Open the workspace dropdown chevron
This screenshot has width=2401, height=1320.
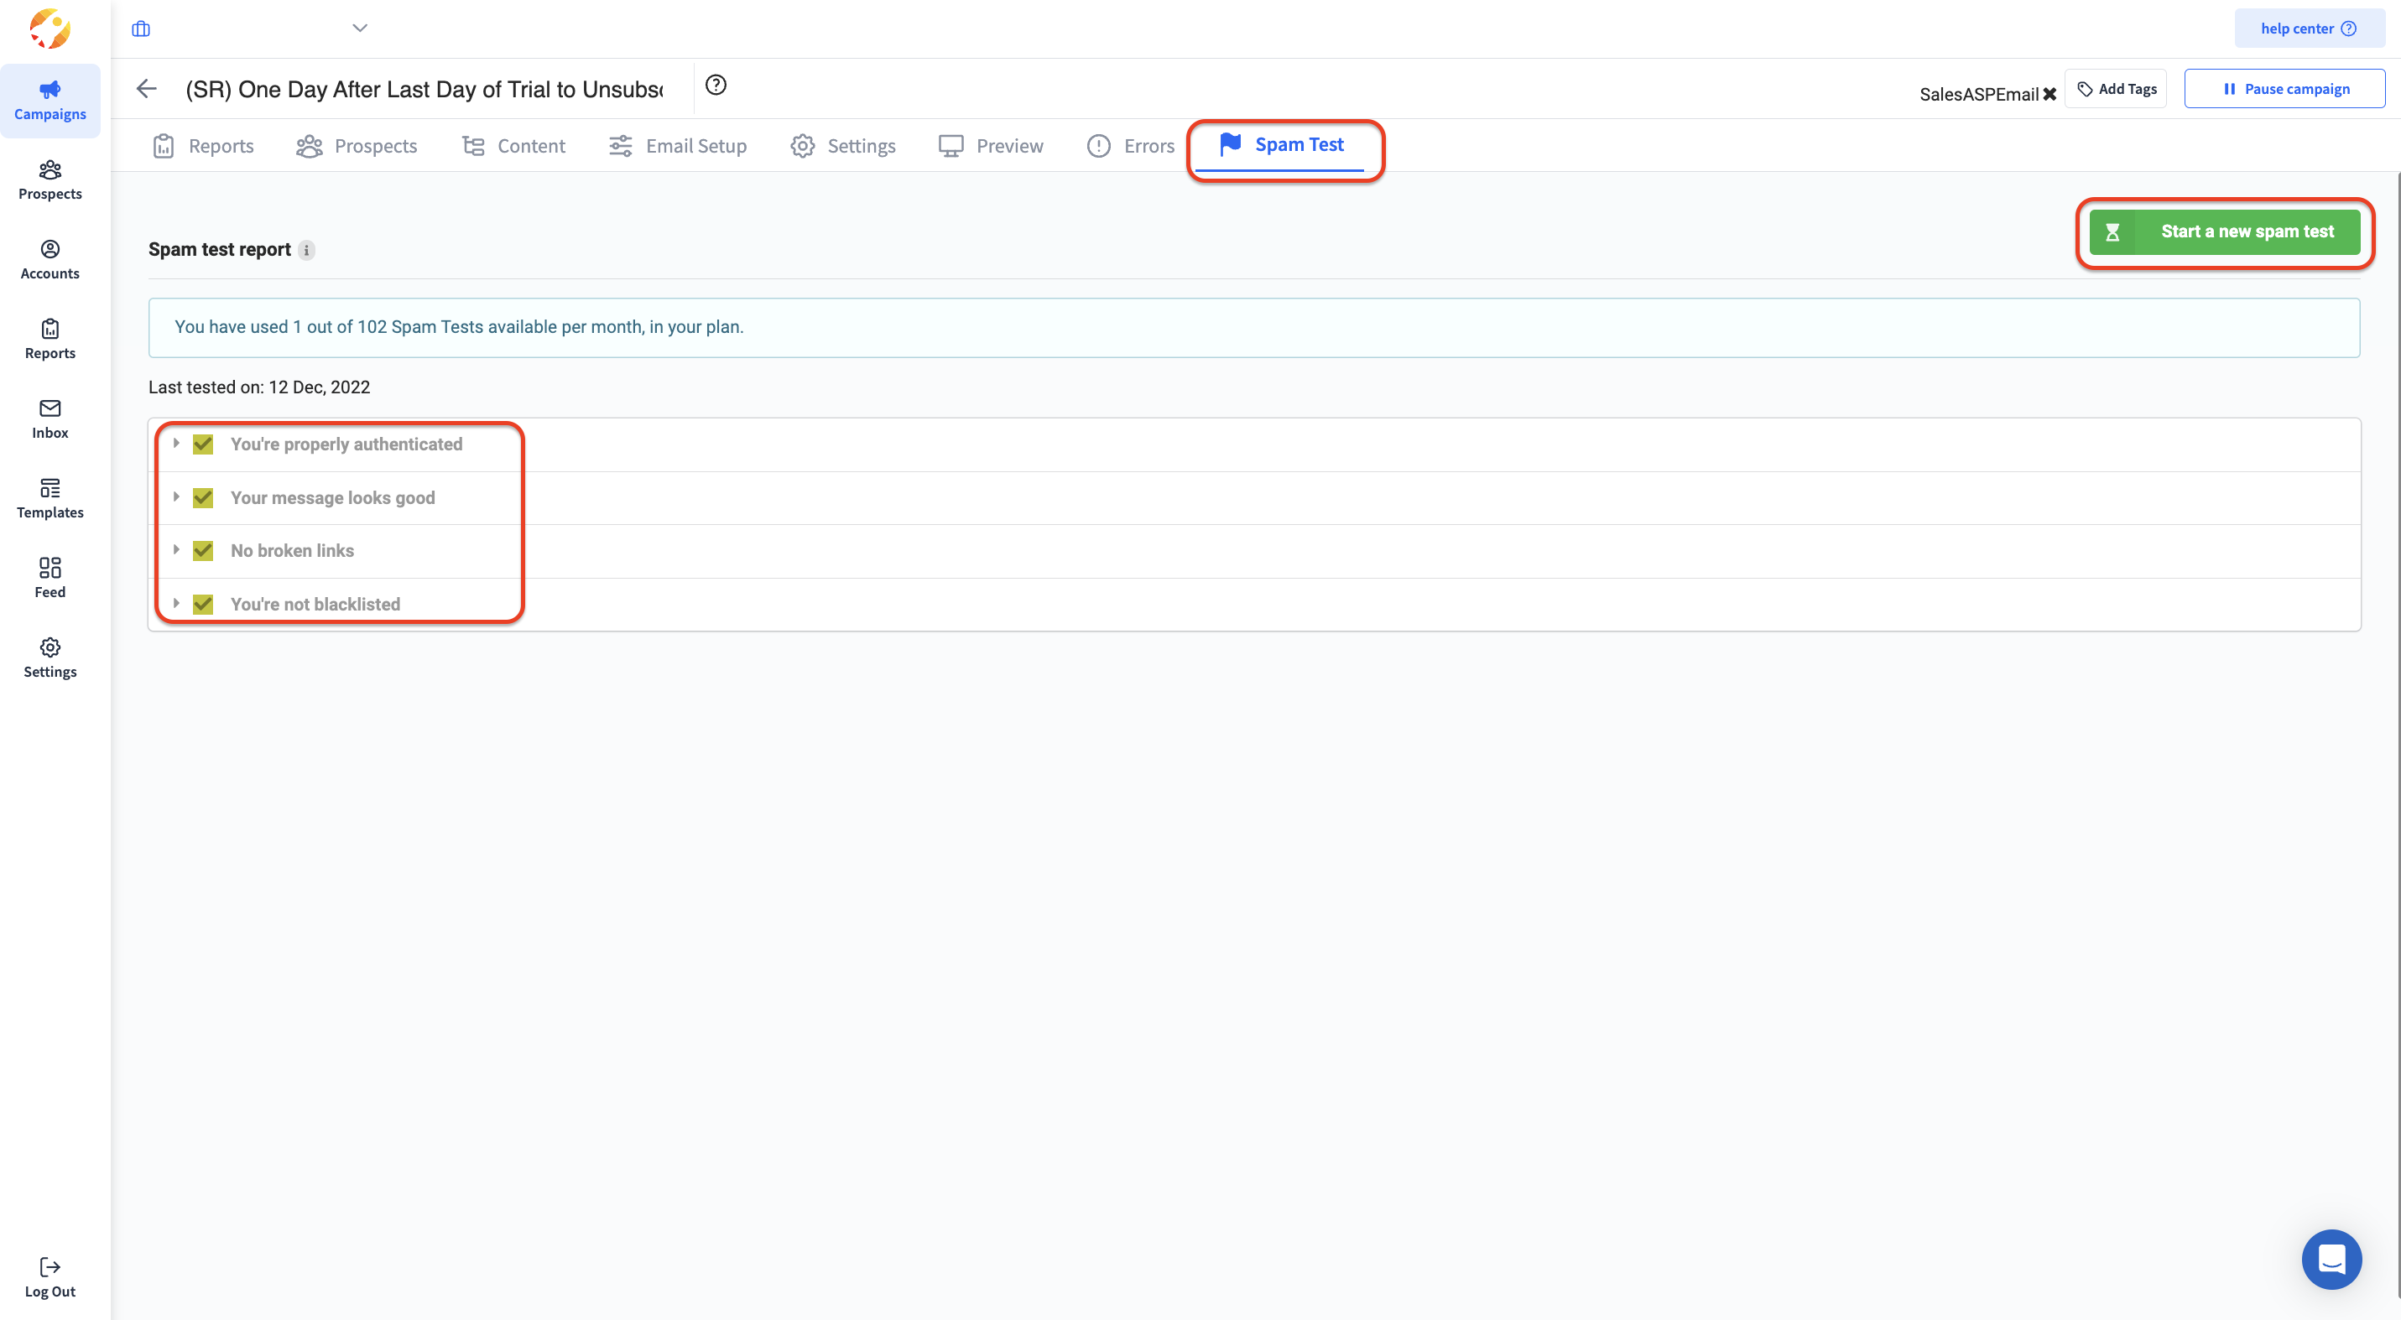click(360, 28)
